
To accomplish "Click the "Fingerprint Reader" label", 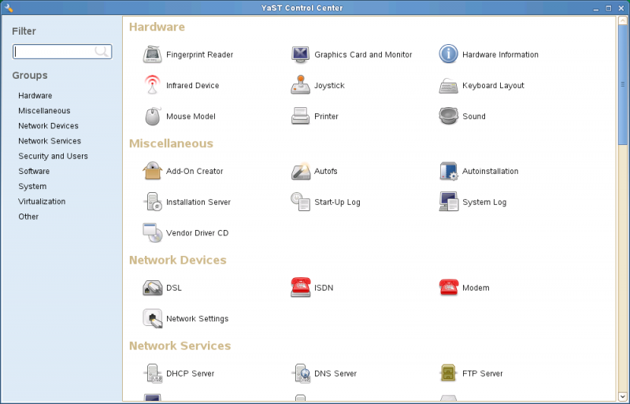I will tap(200, 54).
